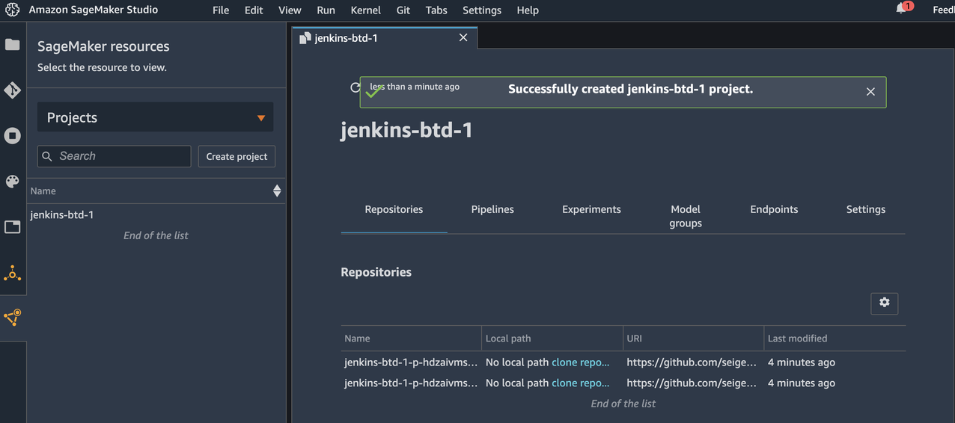The height and width of the screenshot is (423, 955).
Task: Switch to the project Settings tab
Action: coord(866,209)
